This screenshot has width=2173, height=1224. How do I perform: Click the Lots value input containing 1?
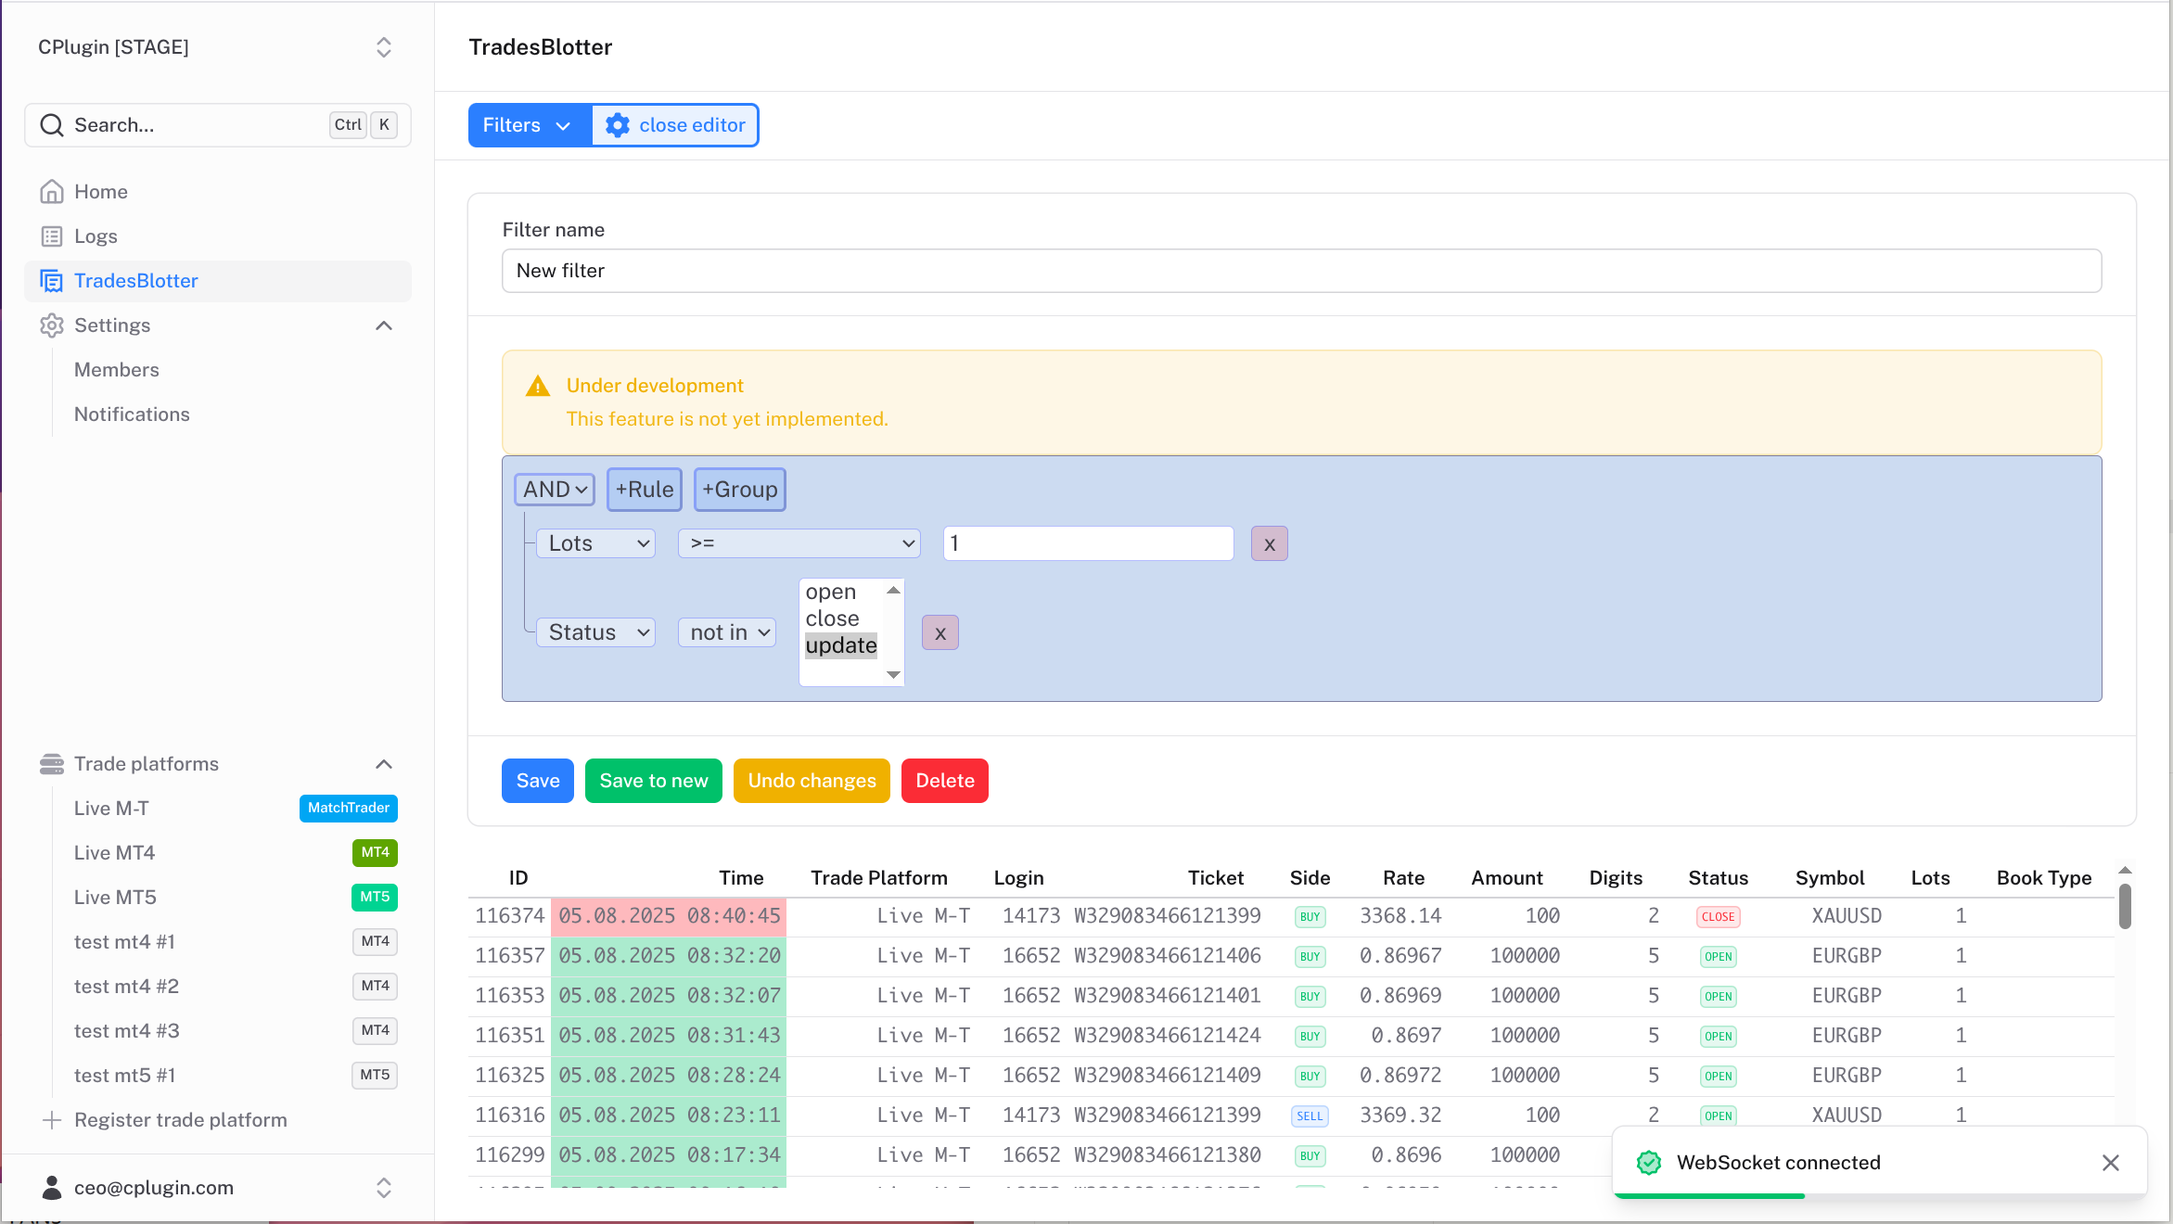[1088, 543]
